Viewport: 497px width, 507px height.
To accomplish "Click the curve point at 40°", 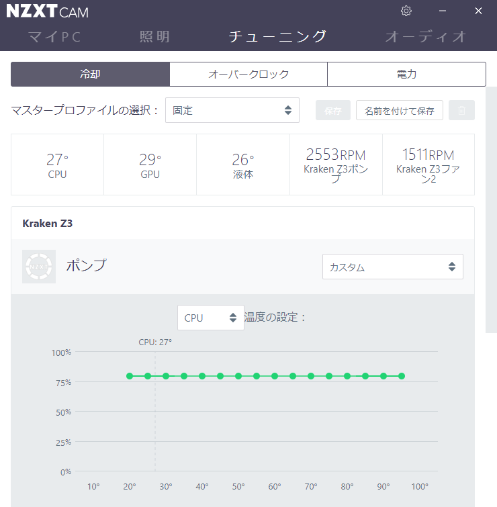I will pos(202,376).
